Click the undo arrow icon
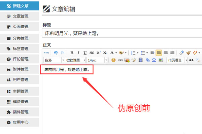The height and width of the screenshot is (134, 202). 56,53
